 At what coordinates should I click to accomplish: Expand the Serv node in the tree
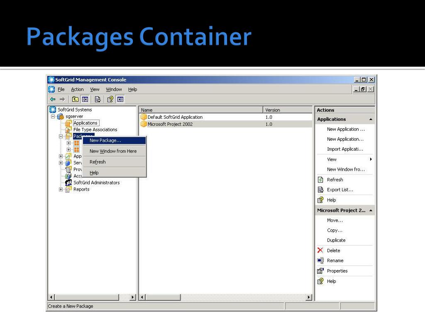[x=61, y=163]
